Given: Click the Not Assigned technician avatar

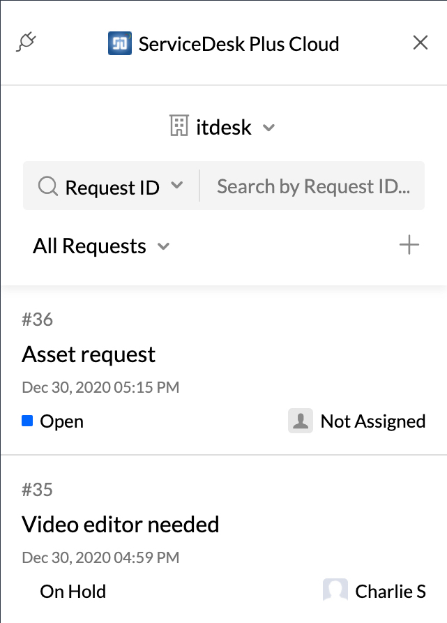Looking at the screenshot, I should click(x=300, y=420).
